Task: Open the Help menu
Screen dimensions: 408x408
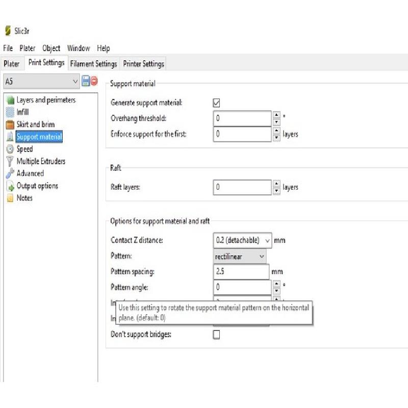Action: tap(104, 48)
